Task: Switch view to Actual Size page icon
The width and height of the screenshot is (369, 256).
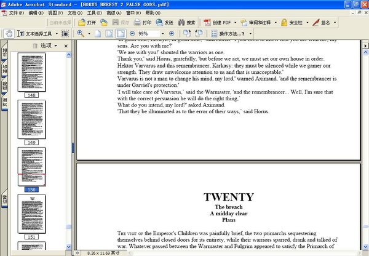Action: point(98,34)
